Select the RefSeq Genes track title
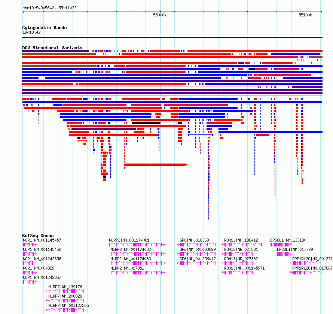The image size is (333, 314). point(38,236)
